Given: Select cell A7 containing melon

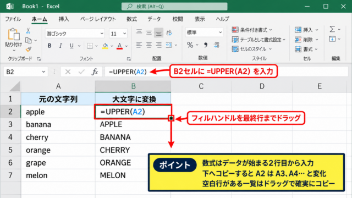Looking at the screenshot, I should click(58, 175).
